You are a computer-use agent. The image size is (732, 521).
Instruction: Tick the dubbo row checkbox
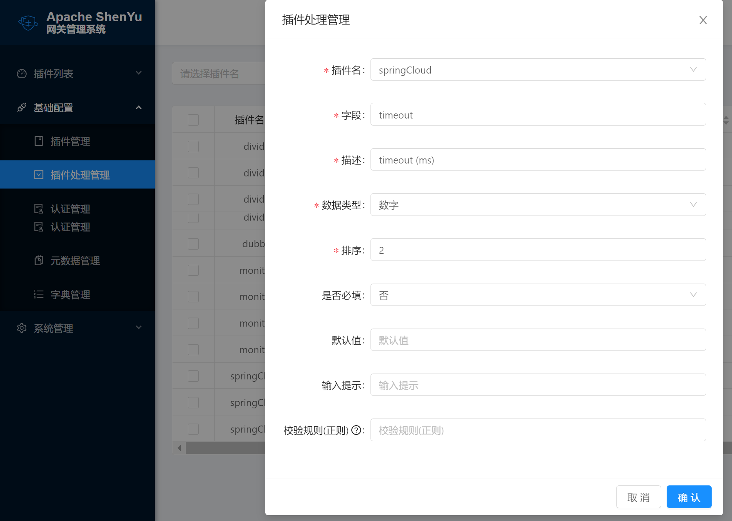tap(193, 244)
